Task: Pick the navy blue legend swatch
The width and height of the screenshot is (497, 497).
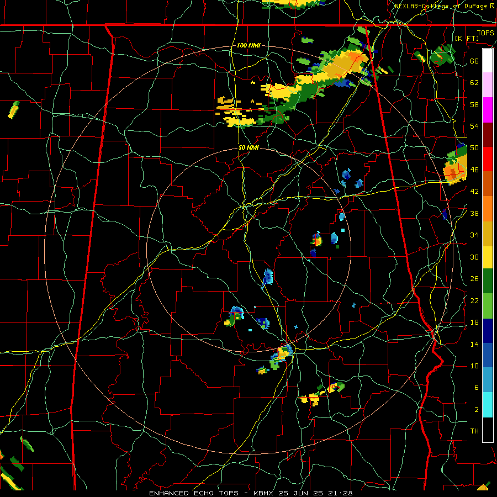Action: coord(488,331)
